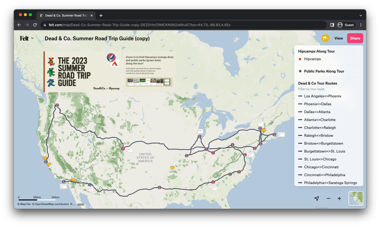This screenshot has height=227, width=380.
Task: Zoom in with the plus button
Action: [339, 198]
